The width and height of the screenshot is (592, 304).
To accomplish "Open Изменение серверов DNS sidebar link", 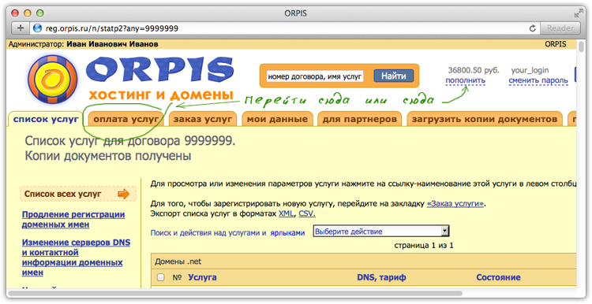I will [76, 258].
